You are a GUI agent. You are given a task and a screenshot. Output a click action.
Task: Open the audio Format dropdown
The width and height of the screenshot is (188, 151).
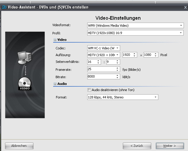coord(155,97)
